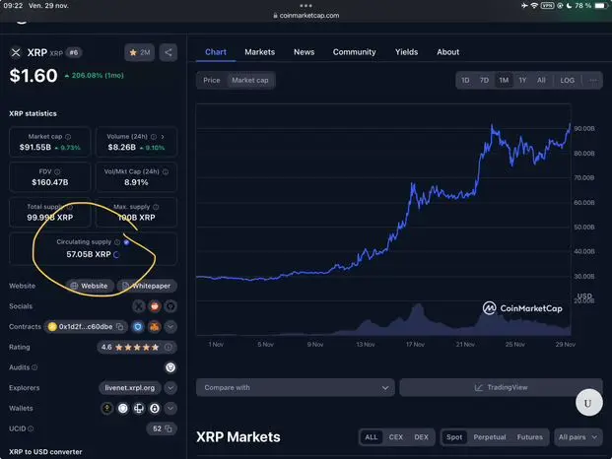Open Volume (24h) details chevron
612x459 pixels.
coord(163,137)
